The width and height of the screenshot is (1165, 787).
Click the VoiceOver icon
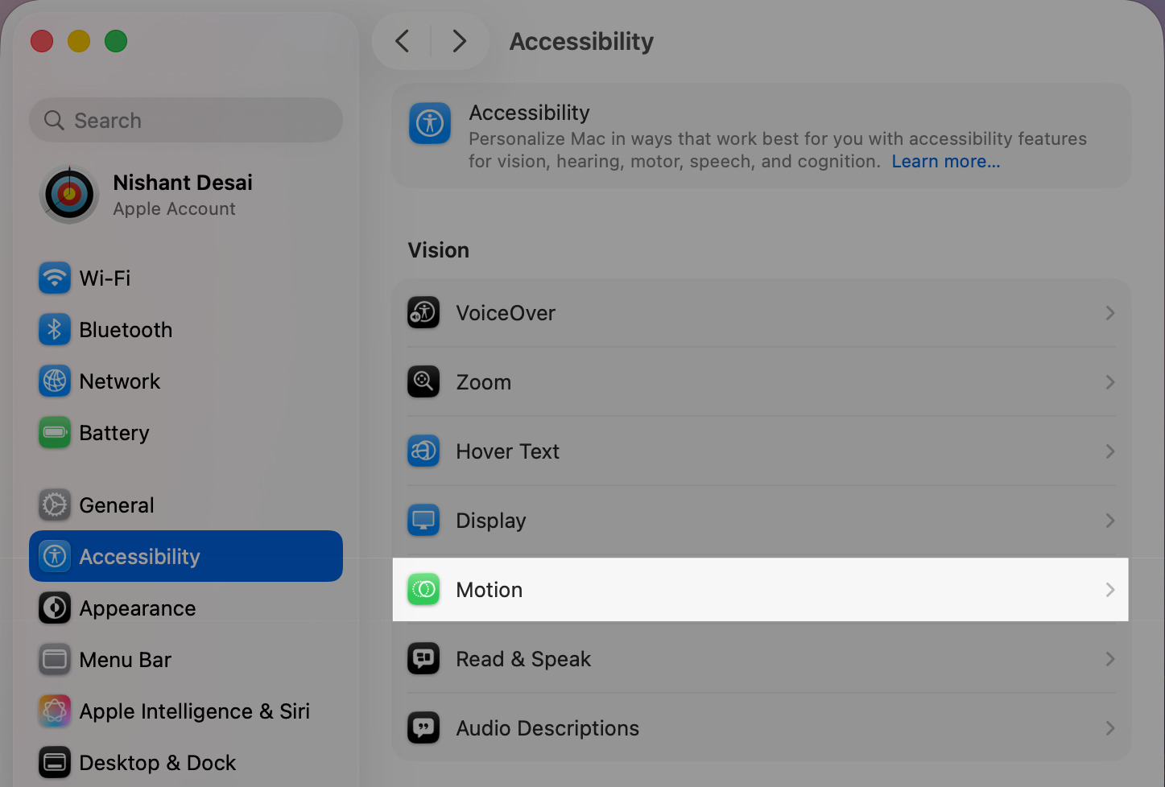(x=423, y=312)
